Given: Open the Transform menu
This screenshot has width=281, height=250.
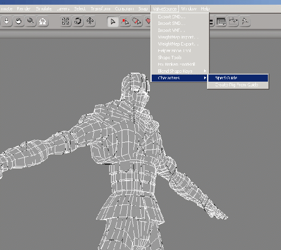Looking at the screenshot, I should (100, 8).
